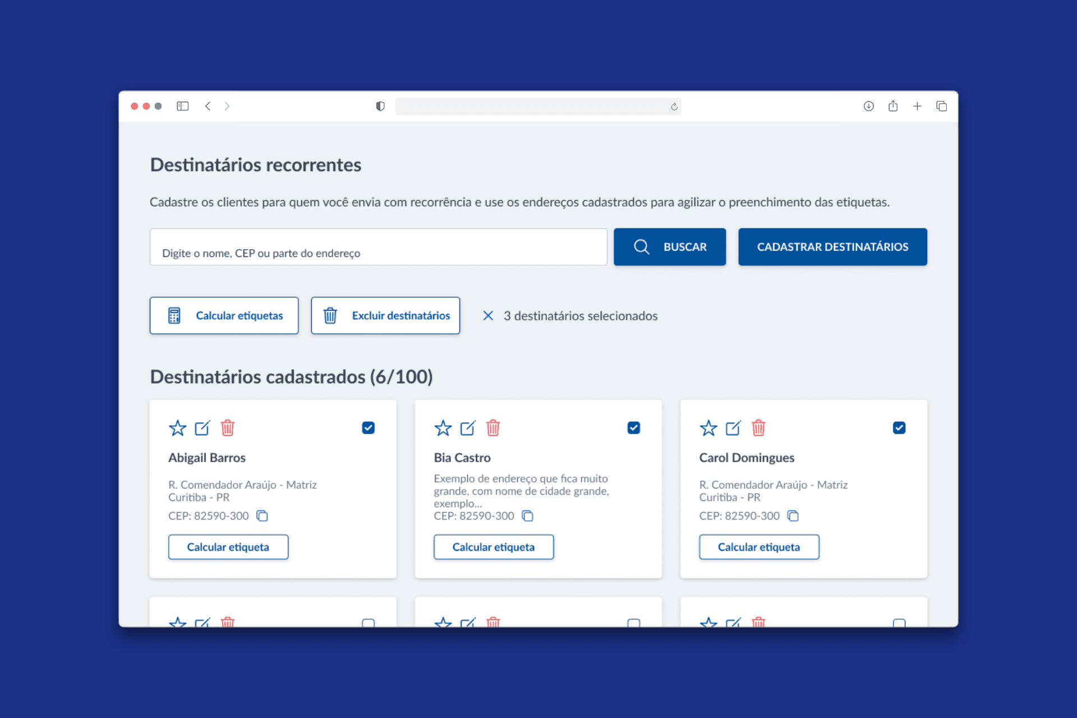Toggle the browser sidebar
The height and width of the screenshot is (718, 1077).
(182, 106)
